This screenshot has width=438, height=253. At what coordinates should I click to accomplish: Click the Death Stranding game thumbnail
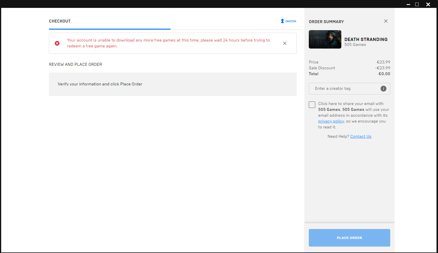325,39
